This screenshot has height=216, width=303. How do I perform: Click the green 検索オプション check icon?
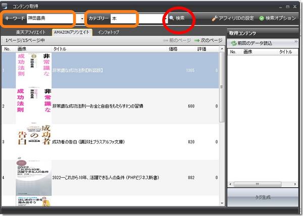262,18
